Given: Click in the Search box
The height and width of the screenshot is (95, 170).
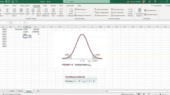Looking at the screenshot, I should [x=87, y=2].
